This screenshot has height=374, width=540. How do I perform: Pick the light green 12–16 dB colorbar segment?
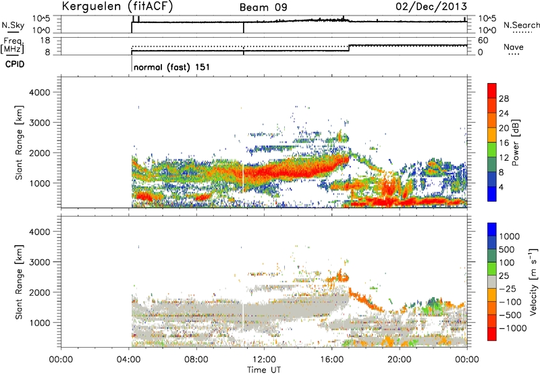tap(492, 150)
